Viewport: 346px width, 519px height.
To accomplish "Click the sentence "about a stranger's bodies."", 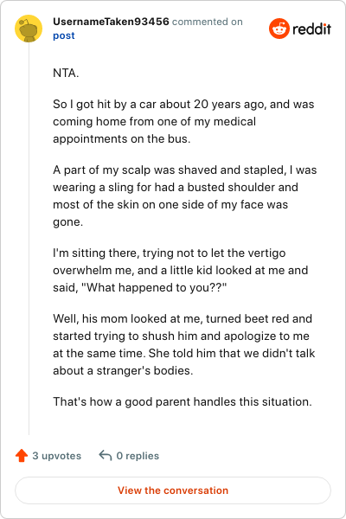I will coord(123,371).
